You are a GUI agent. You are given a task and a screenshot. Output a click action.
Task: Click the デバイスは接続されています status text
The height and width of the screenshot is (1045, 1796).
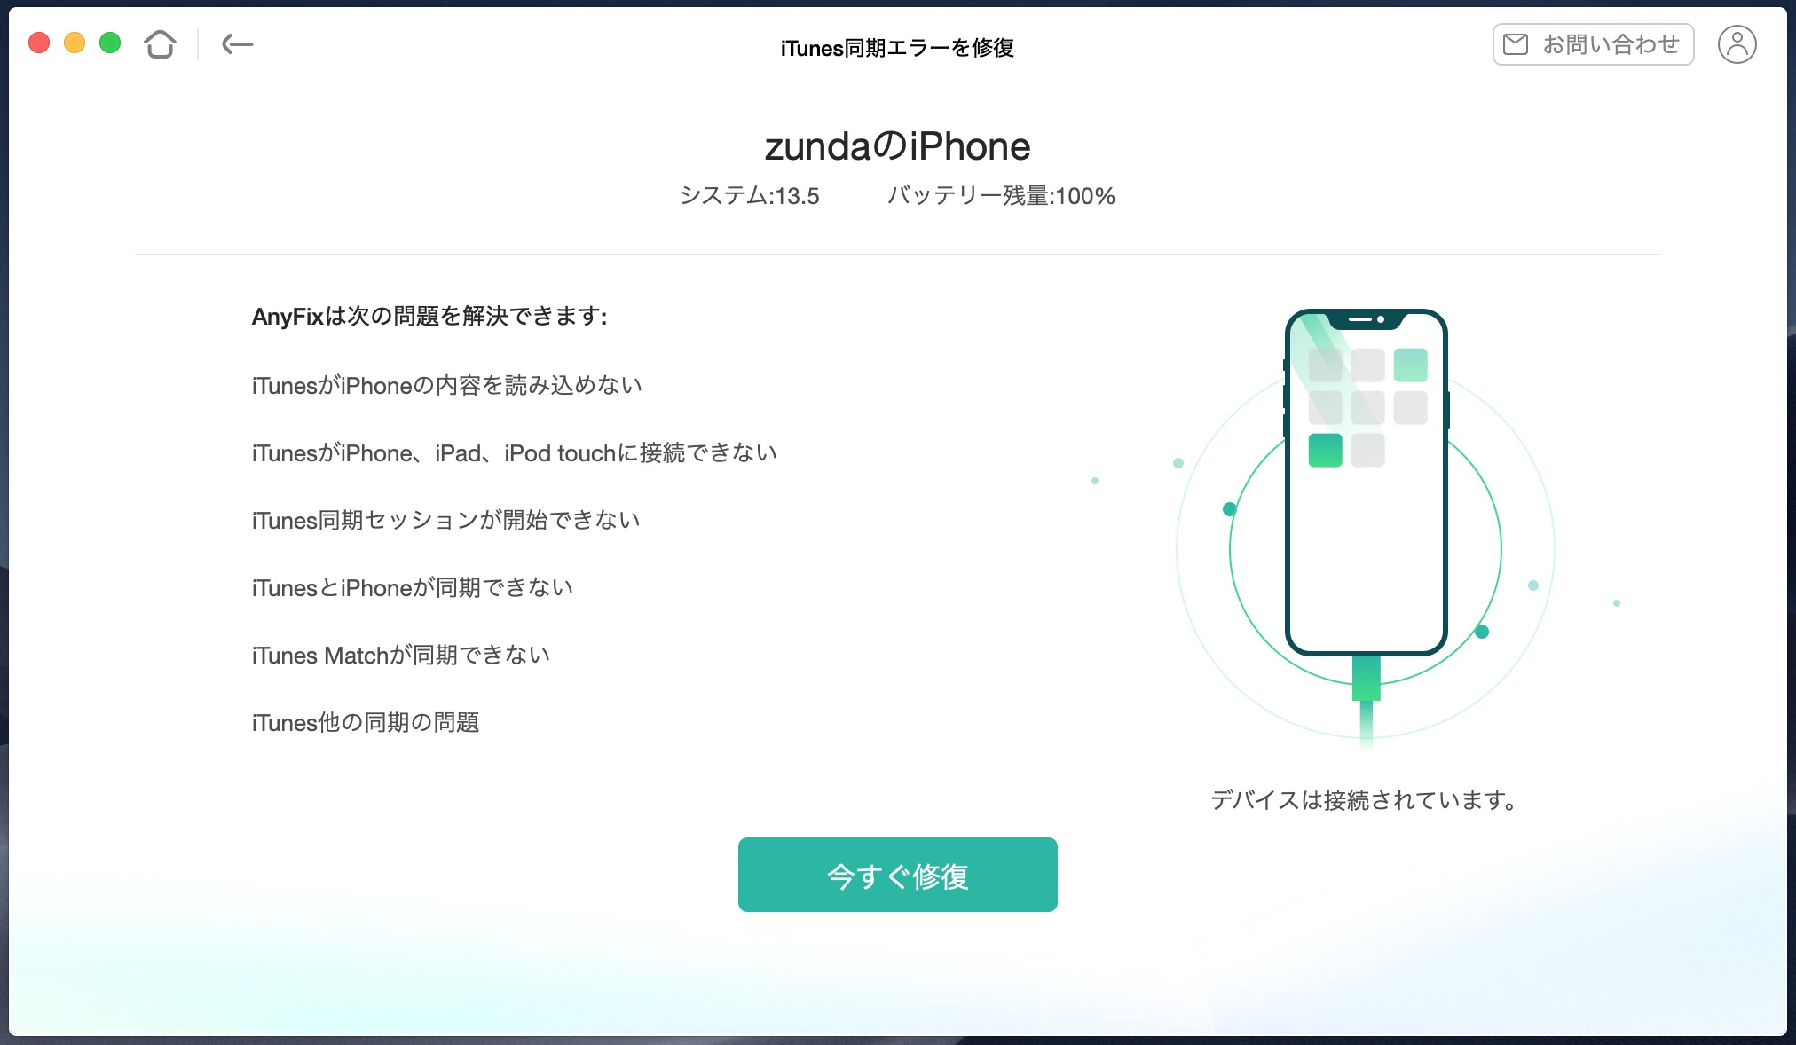click(x=1366, y=800)
